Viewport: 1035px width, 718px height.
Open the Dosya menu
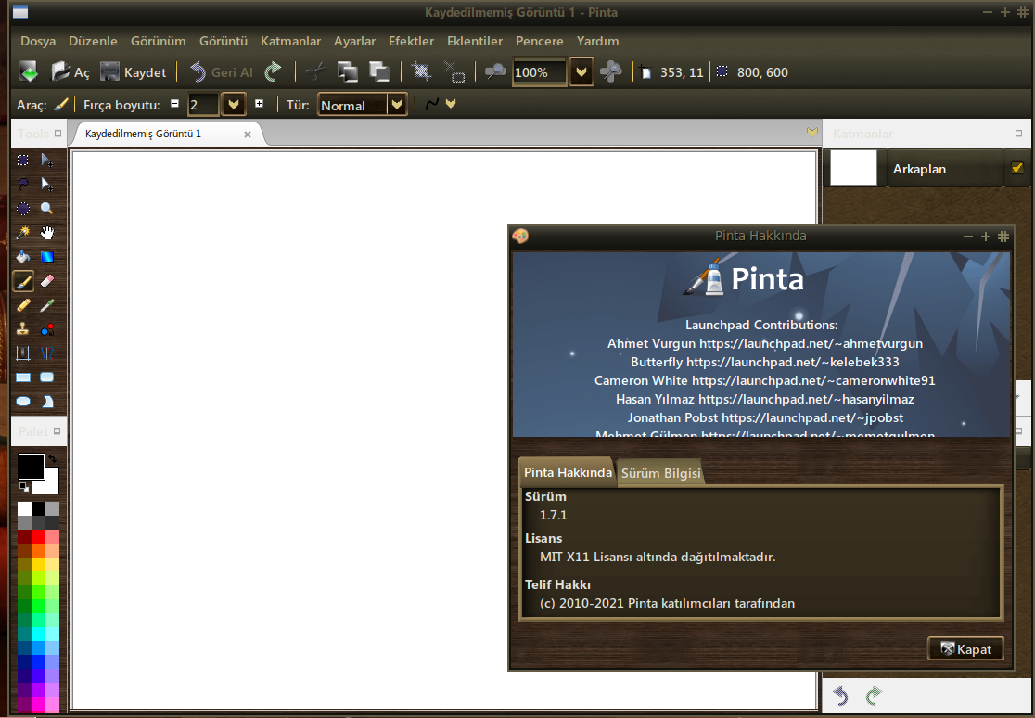point(38,41)
